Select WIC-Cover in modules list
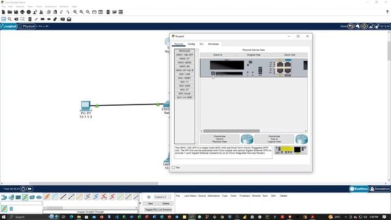This screenshot has width=391, height=220. click(x=185, y=94)
